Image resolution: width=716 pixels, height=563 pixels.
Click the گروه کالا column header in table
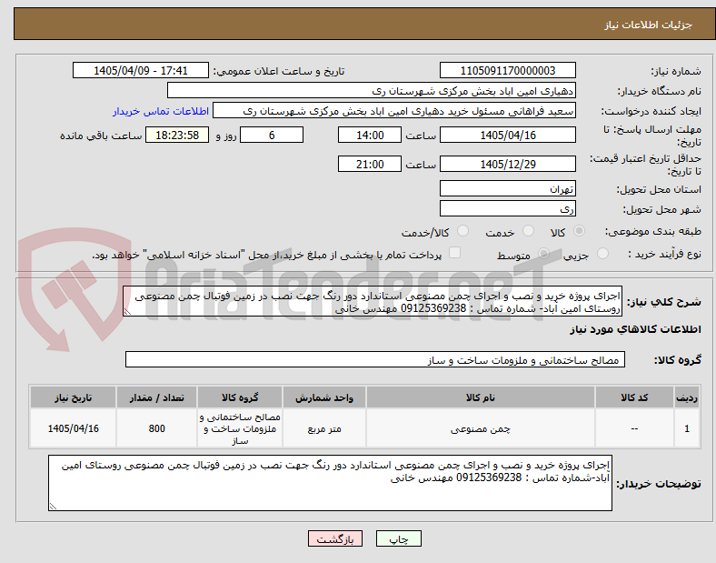pyautogui.click(x=240, y=397)
